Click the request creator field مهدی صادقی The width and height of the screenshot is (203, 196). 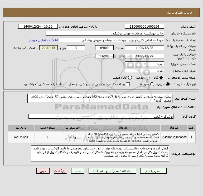point(112,40)
